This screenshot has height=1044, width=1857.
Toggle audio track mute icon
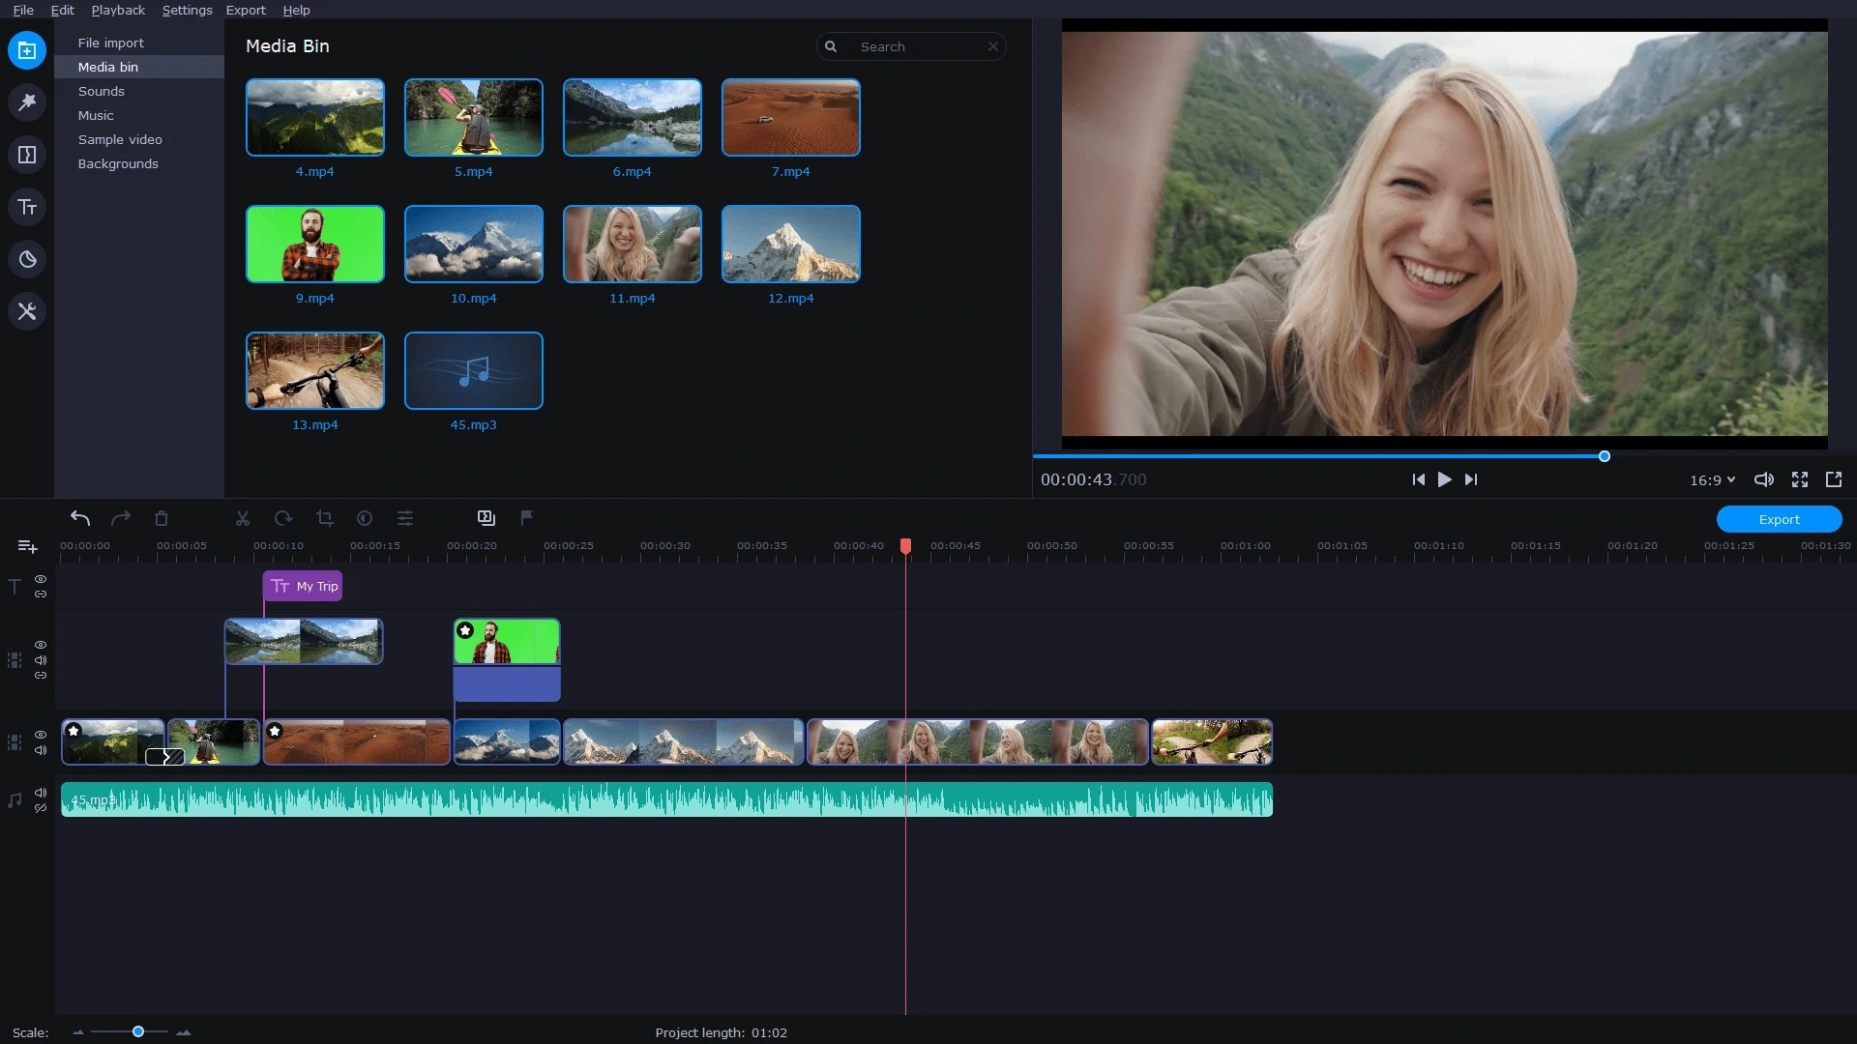coord(41,793)
